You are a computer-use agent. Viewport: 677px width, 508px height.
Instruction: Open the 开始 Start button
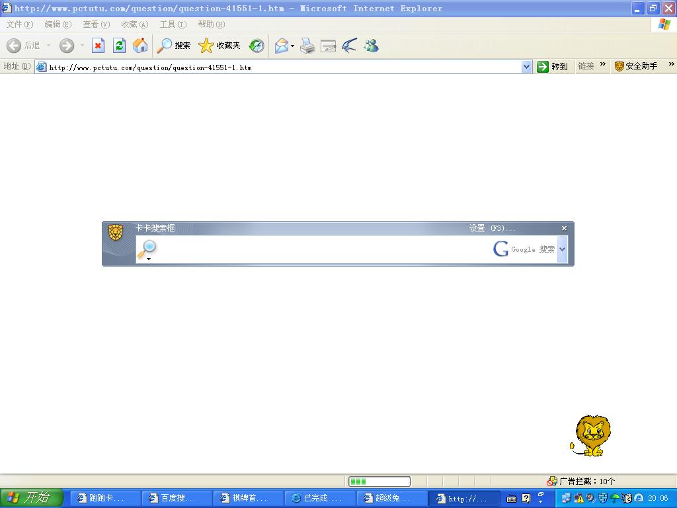point(32,498)
